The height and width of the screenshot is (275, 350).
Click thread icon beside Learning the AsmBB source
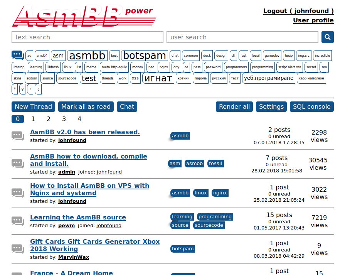point(18,221)
